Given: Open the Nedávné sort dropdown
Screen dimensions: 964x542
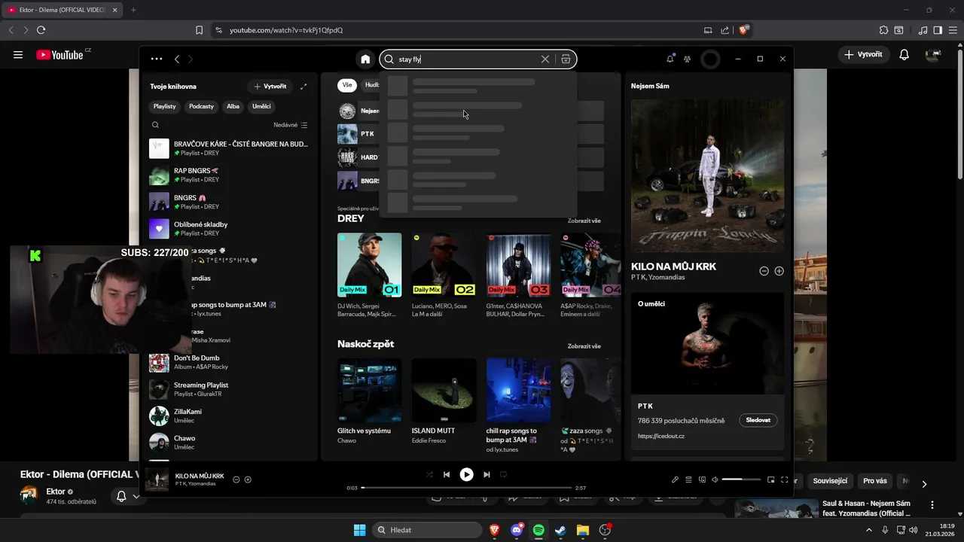Looking at the screenshot, I should [291, 125].
